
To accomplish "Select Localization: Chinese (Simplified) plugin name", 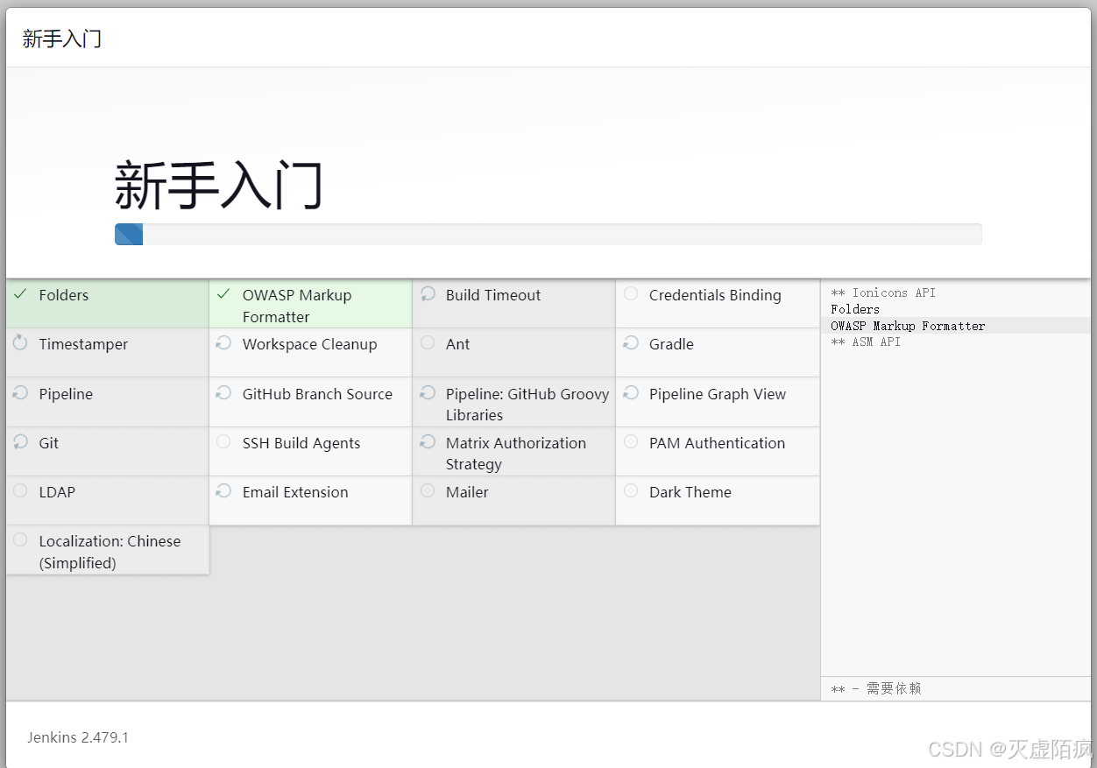I will point(110,552).
